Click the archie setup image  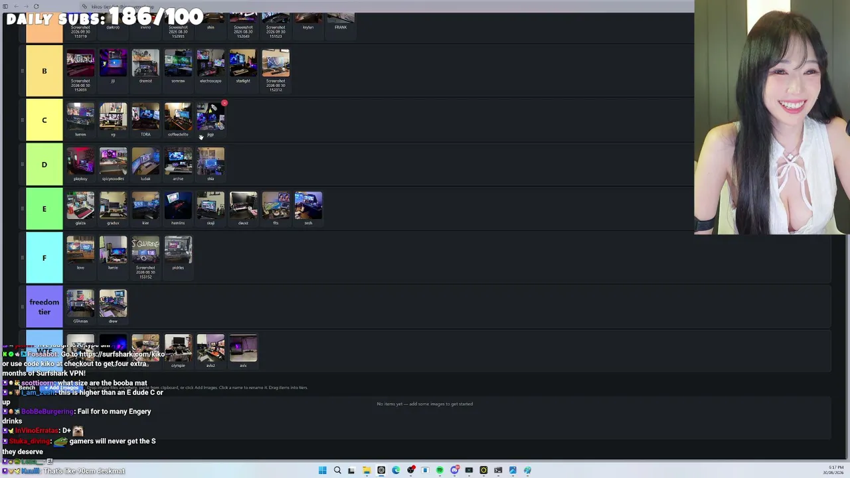(178, 161)
